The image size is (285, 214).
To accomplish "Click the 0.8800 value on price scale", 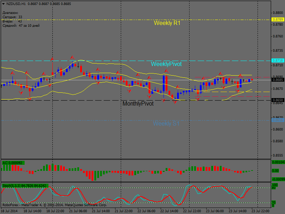I will tap(278, 12).
